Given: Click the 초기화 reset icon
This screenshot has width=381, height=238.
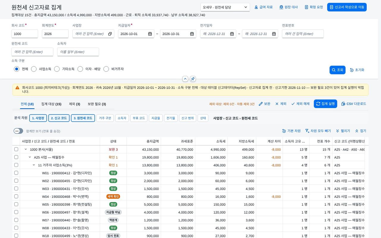Looking at the screenshot, I should tap(352, 70).
